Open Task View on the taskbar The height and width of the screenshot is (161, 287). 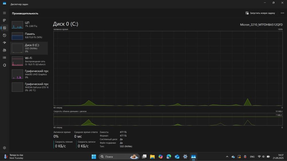coord(144,157)
